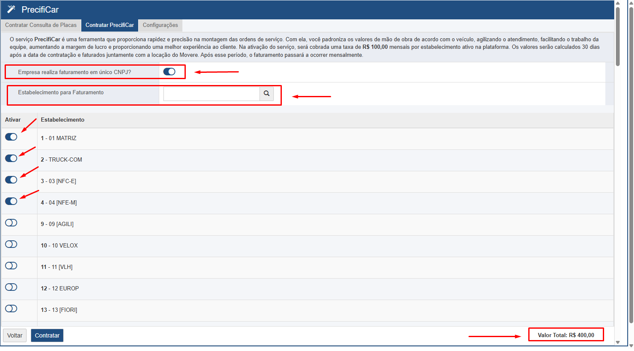Click the magnifier search icon for Estabelecimento
The height and width of the screenshot is (351, 634).
coord(267,93)
